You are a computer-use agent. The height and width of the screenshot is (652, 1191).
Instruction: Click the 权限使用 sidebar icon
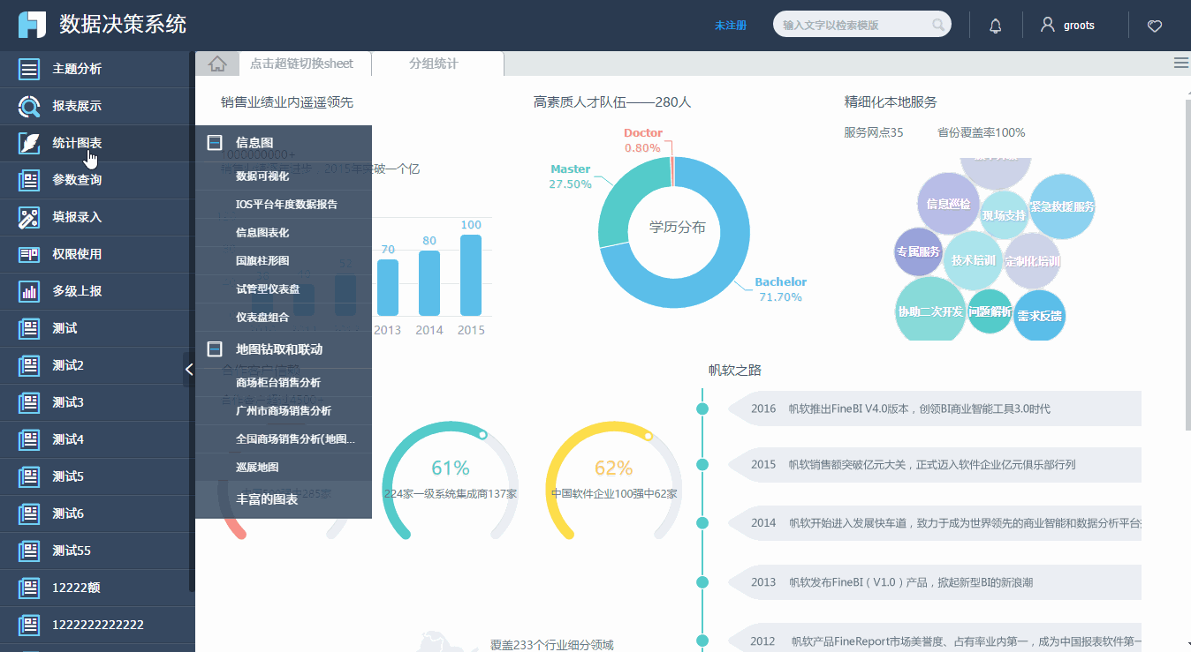click(29, 254)
